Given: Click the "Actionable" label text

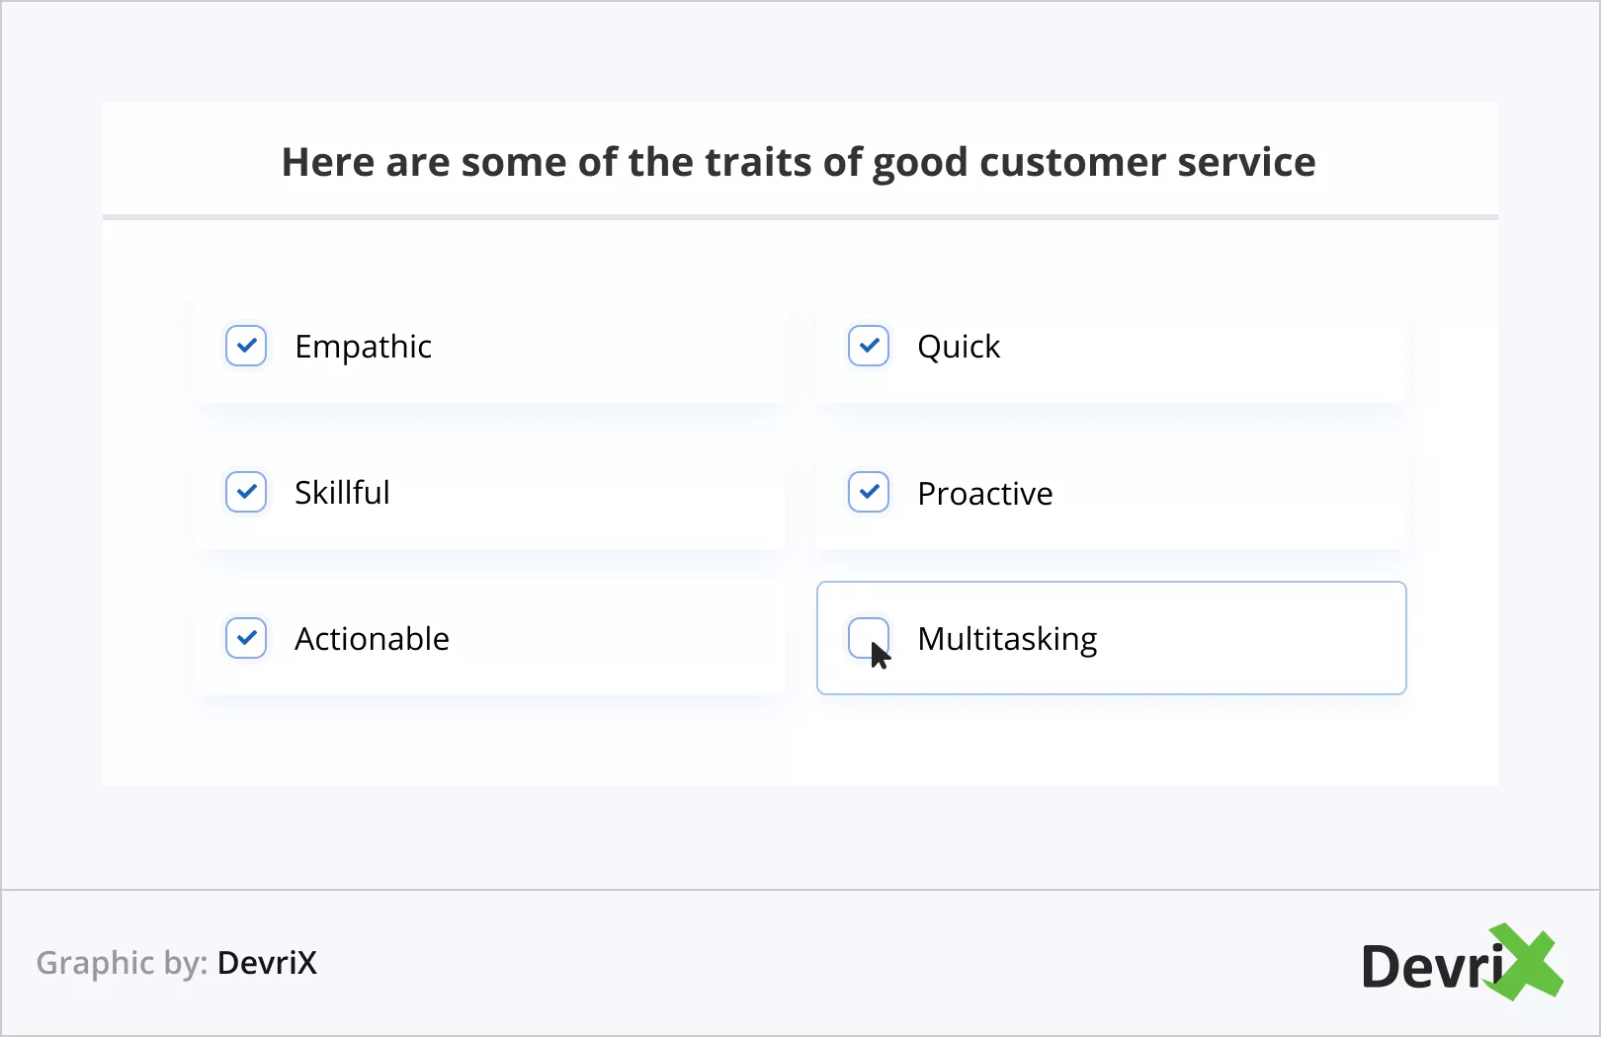Looking at the screenshot, I should 372,639.
